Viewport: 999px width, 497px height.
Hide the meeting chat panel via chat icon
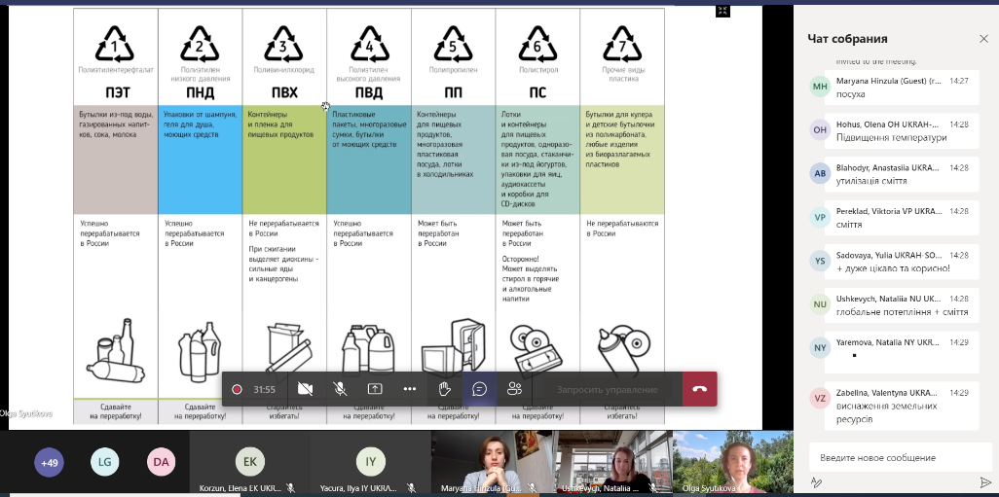479,389
